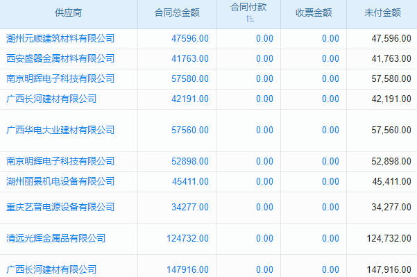Open supplier 湖州丽景机电设备有限公司
The image size is (417, 277).
(x=60, y=181)
